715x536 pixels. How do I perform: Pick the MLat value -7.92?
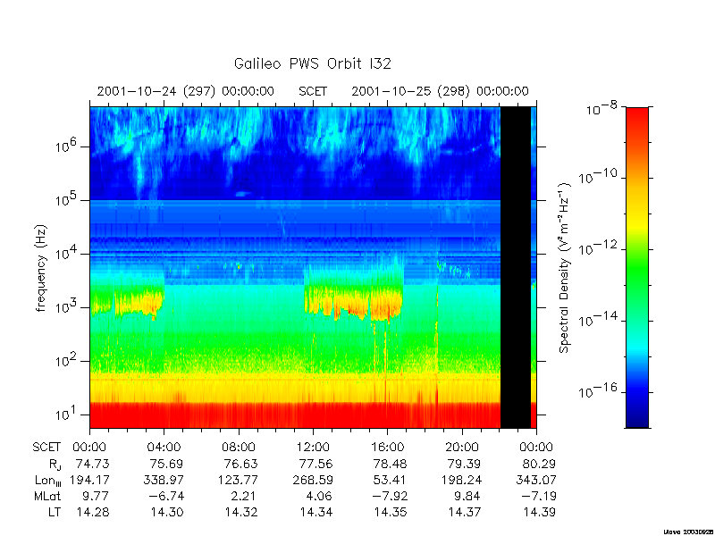pos(388,496)
